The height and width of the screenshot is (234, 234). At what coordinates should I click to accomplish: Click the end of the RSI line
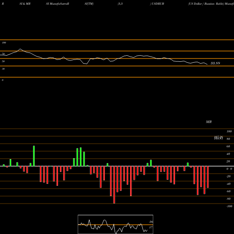[207, 65]
